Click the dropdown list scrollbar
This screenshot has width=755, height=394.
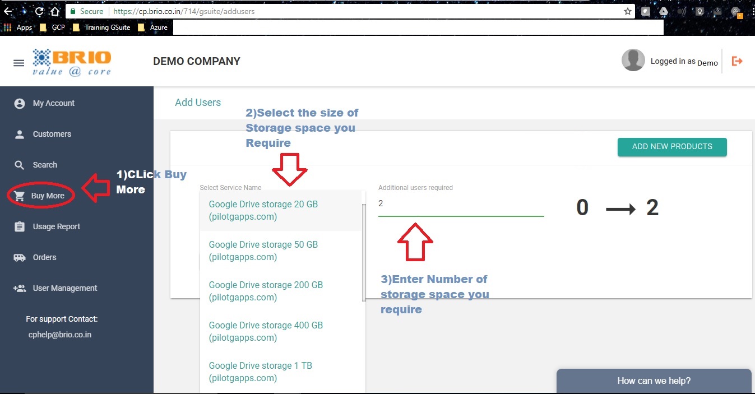click(364, 252)
